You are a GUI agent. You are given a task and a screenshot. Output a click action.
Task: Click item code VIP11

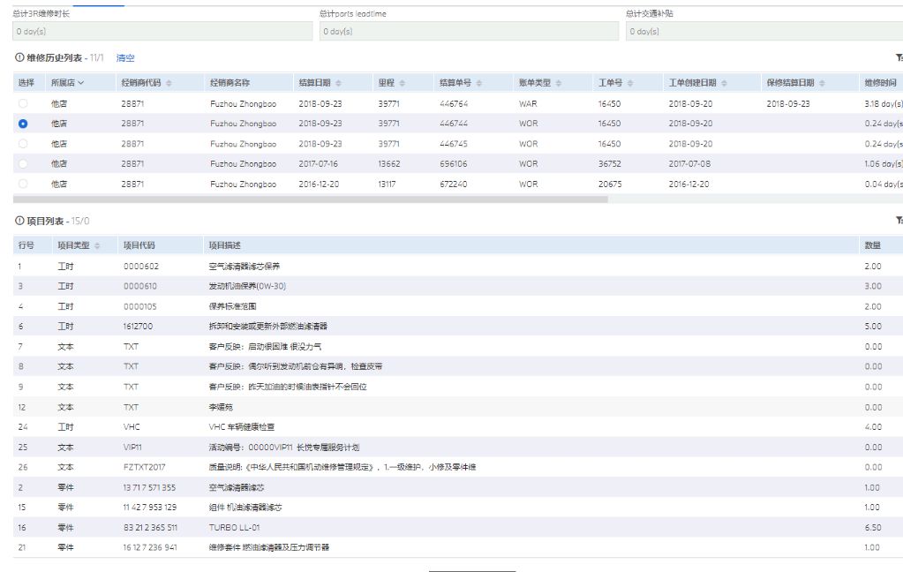click(x=132, y=447)
